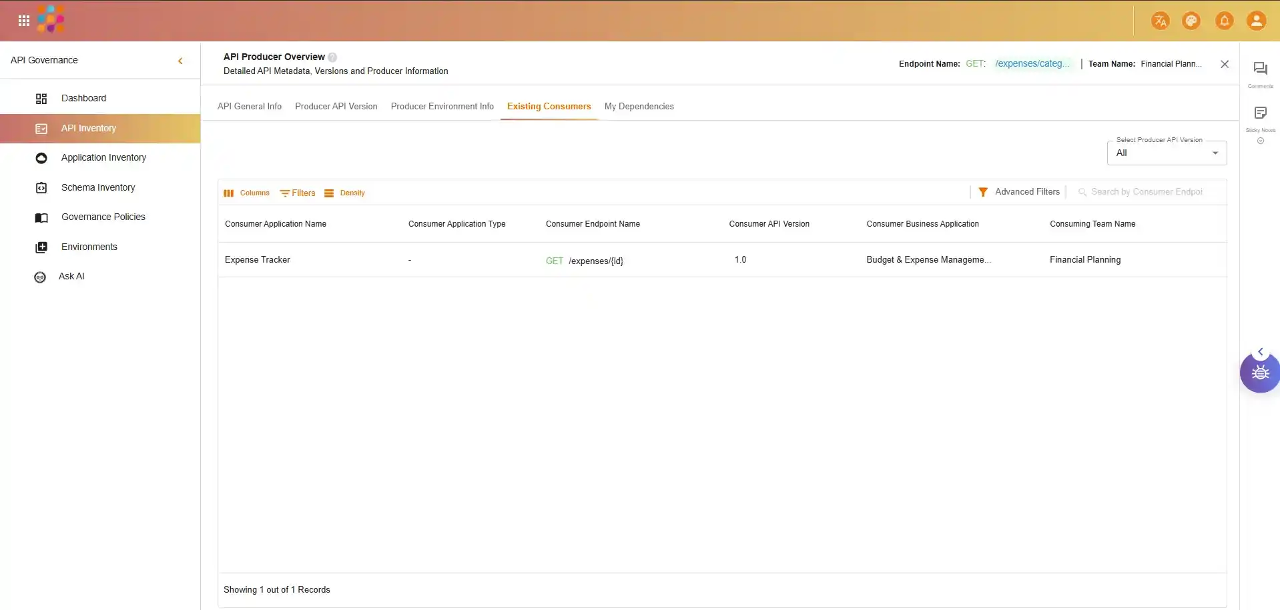Open the user profile avatar
The width and height of the screenshot is (1280, 610).
tap(1256, 21)
